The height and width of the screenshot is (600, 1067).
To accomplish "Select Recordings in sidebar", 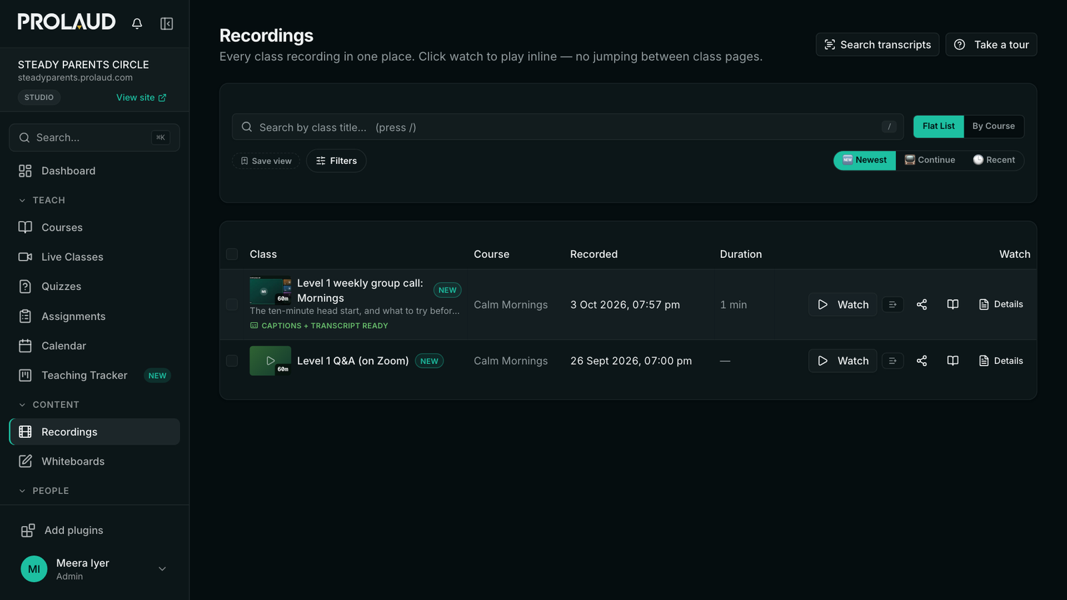I will [x=94, y=432].
